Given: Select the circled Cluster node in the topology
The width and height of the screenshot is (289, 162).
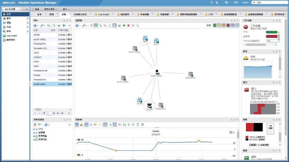Looking at the screenshot, I should click(149, 106).
